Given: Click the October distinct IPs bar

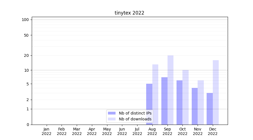Looking at the screenshot, I should [x=179, y=102].
